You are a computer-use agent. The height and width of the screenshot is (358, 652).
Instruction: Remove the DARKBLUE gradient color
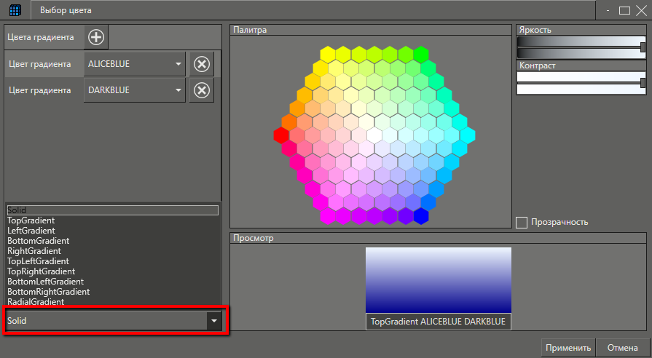[202, 90]
